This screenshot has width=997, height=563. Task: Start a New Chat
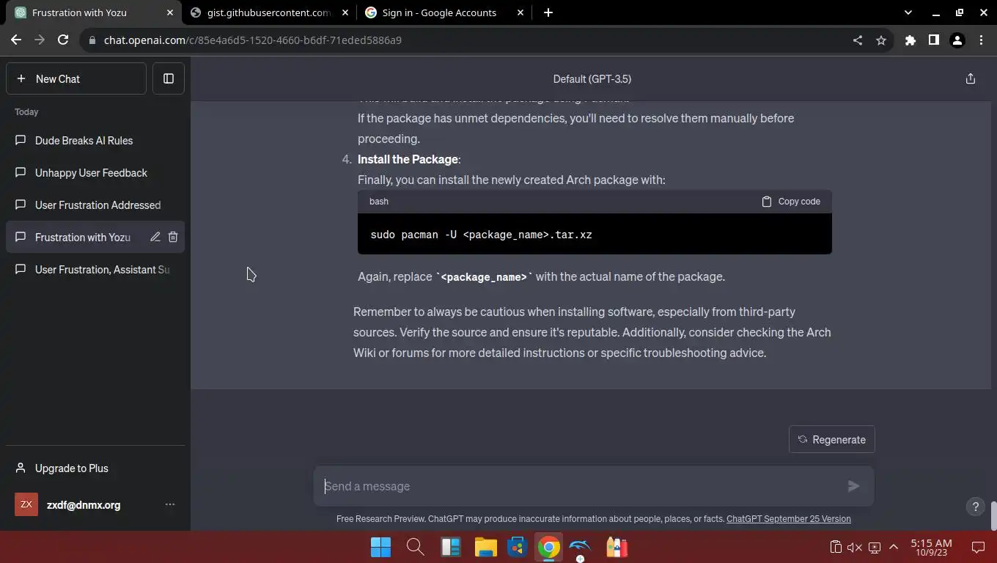(76, 78)
